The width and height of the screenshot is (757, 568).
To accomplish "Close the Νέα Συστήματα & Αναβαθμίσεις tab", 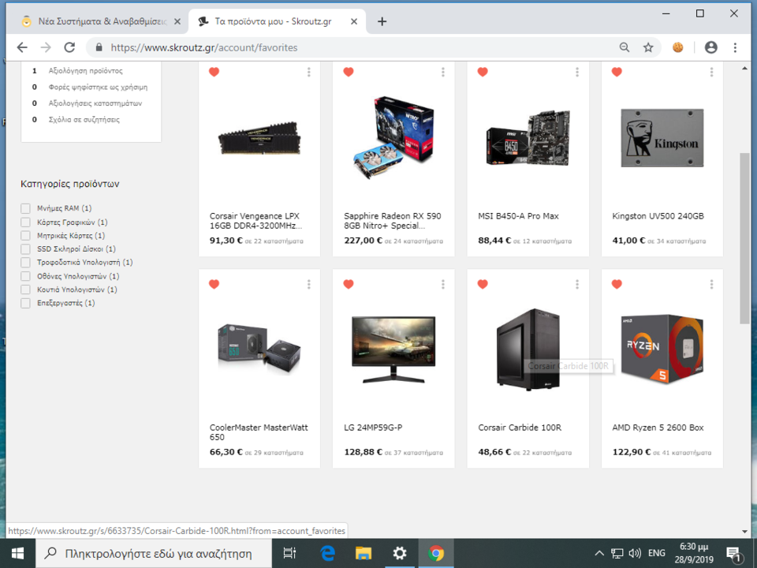I will tap(177, 21).
